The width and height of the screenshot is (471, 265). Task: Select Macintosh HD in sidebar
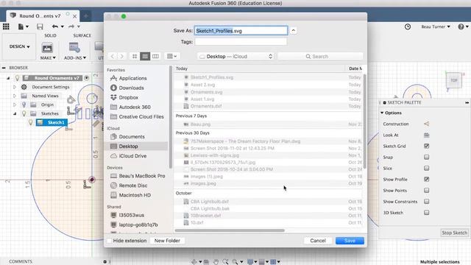(x=135, y=195)
